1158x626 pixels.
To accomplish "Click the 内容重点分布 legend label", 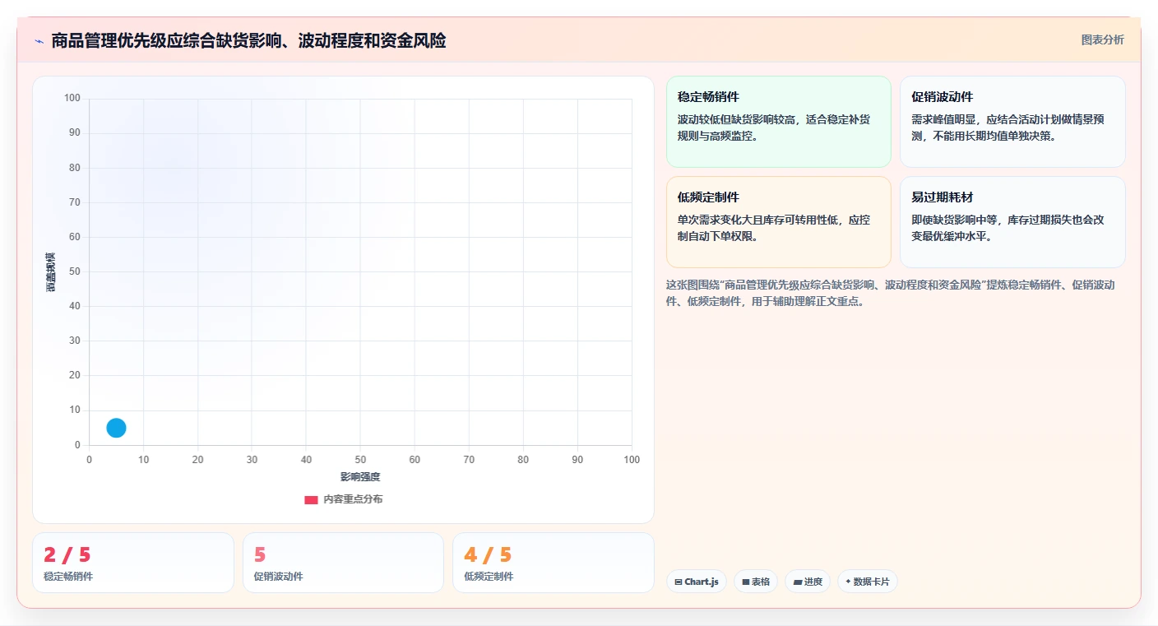I will click(x=353, y=499).
